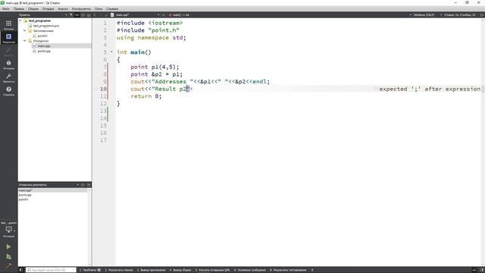The image size is (485, 273).
Task: Switch to point.cpp in Open Documents list
Action: click(x=25, y=195)
